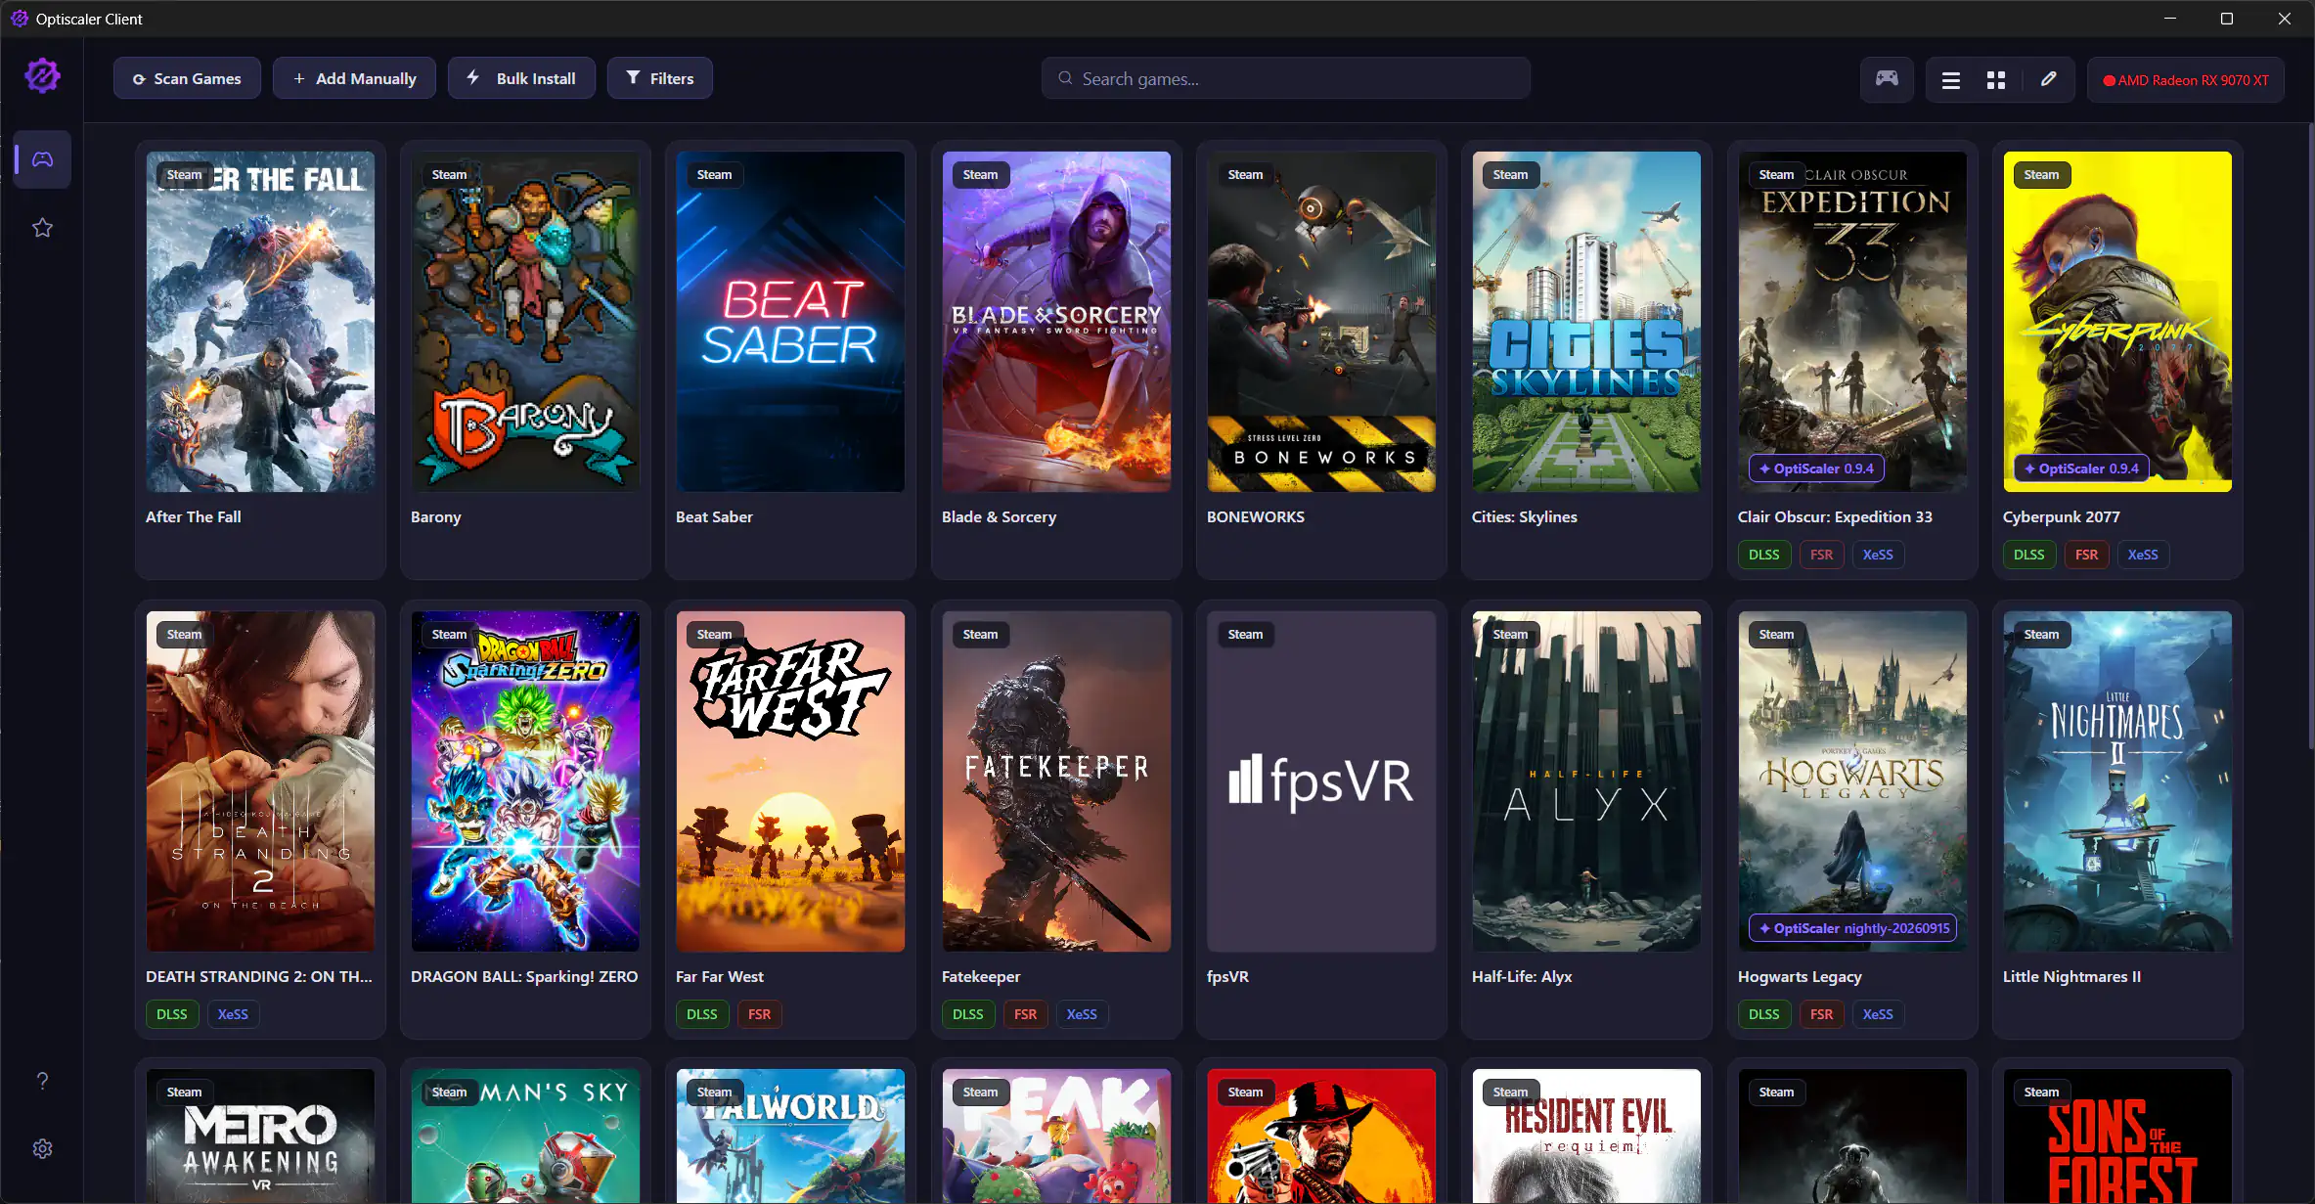Click the Optiscaler logo in the sidebar
This screenshot has height=1204, width=2315.
pyautogui.click(x=42, y=76)
